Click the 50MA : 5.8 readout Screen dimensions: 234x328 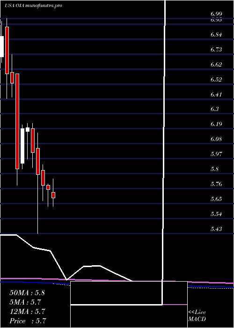(27, 293)
